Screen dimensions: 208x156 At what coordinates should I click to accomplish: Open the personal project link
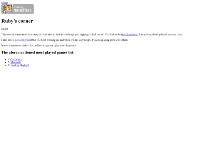coord(23,40)
